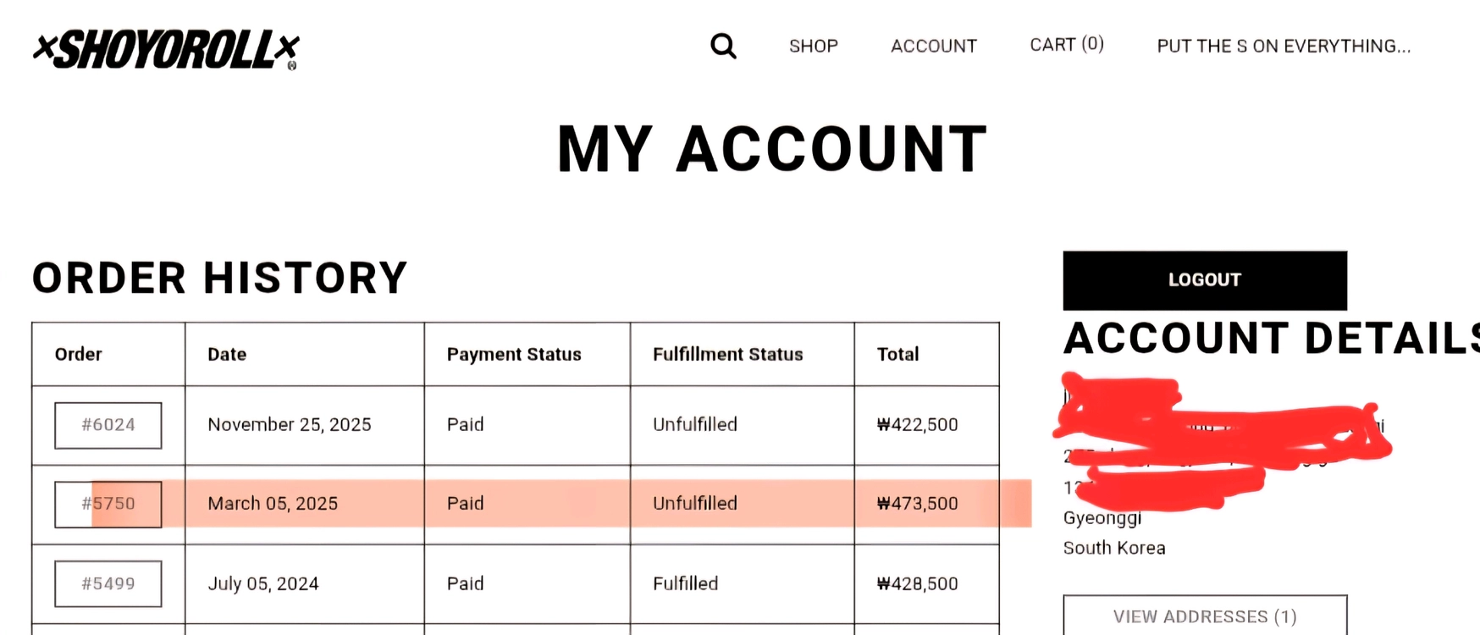Open PUT THE S ON EVERYTHING link
The image size is (1480, 635).
coord(1284,46)
